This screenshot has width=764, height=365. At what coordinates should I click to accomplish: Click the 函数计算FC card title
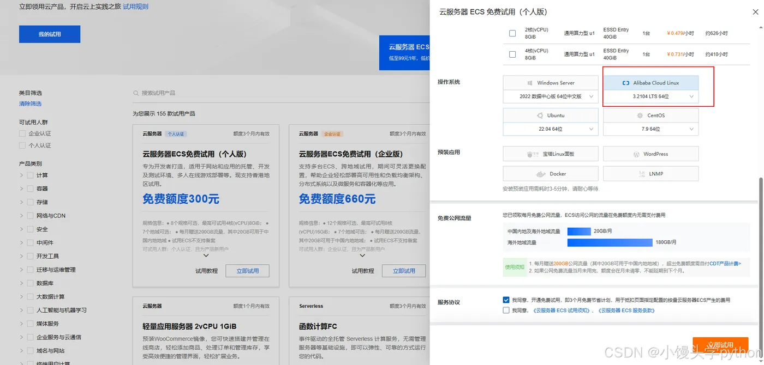[x=318, y=327]
